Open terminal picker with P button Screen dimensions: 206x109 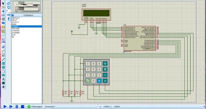13,15
